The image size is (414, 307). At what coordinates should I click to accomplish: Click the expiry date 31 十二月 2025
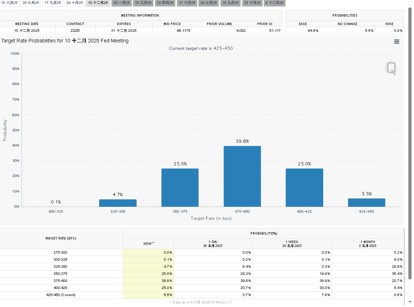[x=124, y=31]
